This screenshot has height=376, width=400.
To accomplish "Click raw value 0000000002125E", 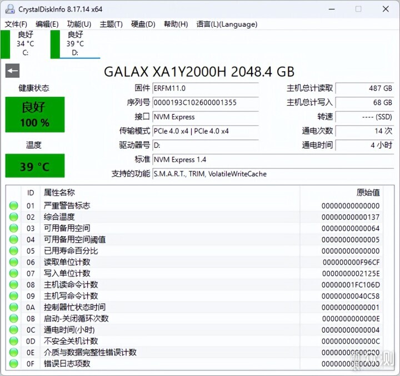I will point(351,274).
